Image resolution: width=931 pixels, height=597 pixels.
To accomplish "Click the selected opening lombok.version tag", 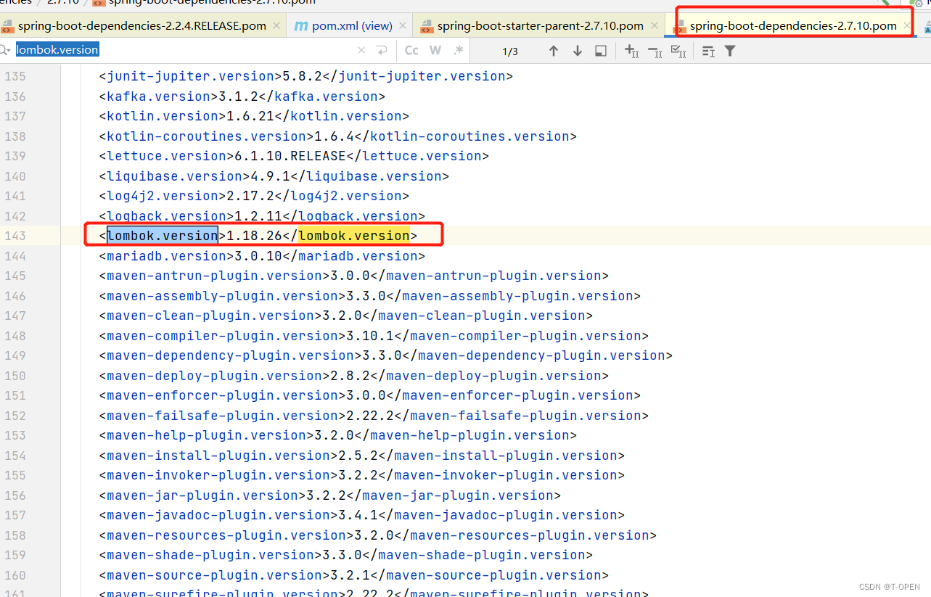I will [163, 236].
